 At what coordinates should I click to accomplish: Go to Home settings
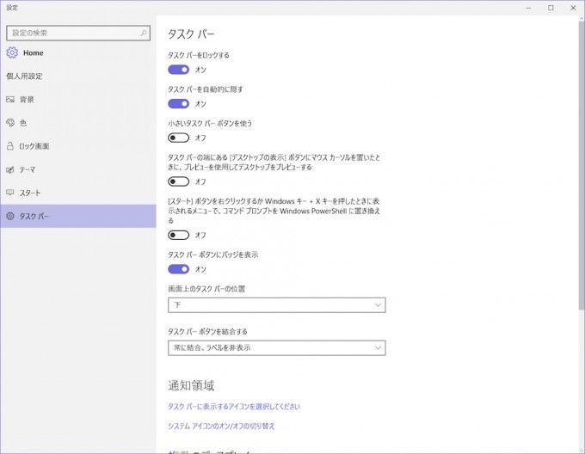(78, 53)
